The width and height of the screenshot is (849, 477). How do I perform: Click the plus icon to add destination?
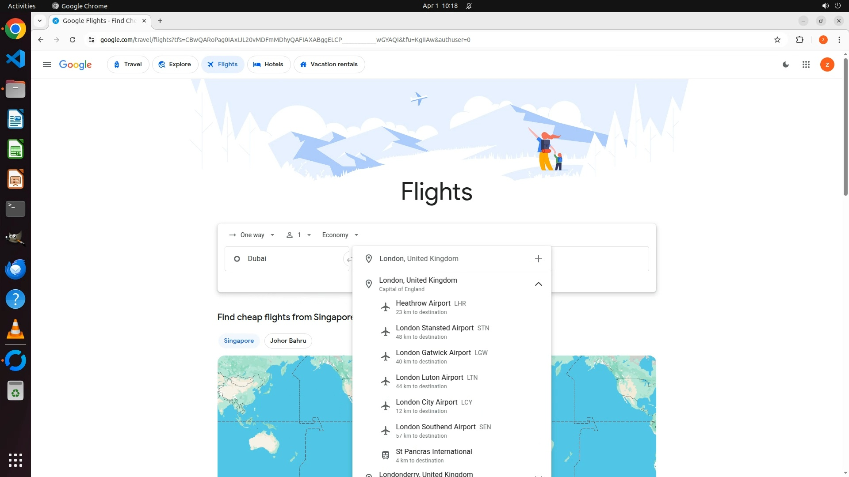tap(538, 259)
